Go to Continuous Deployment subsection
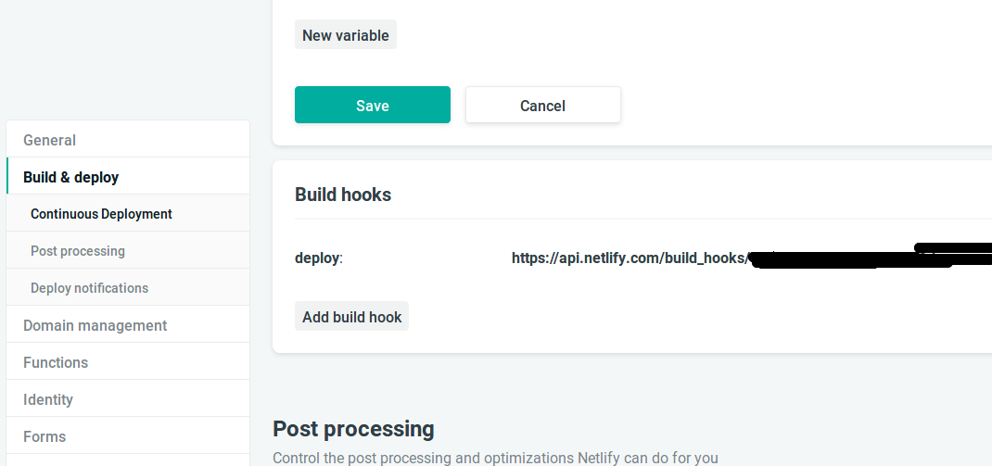This screenshot has height=466, width=992. [x=101, y=214]
